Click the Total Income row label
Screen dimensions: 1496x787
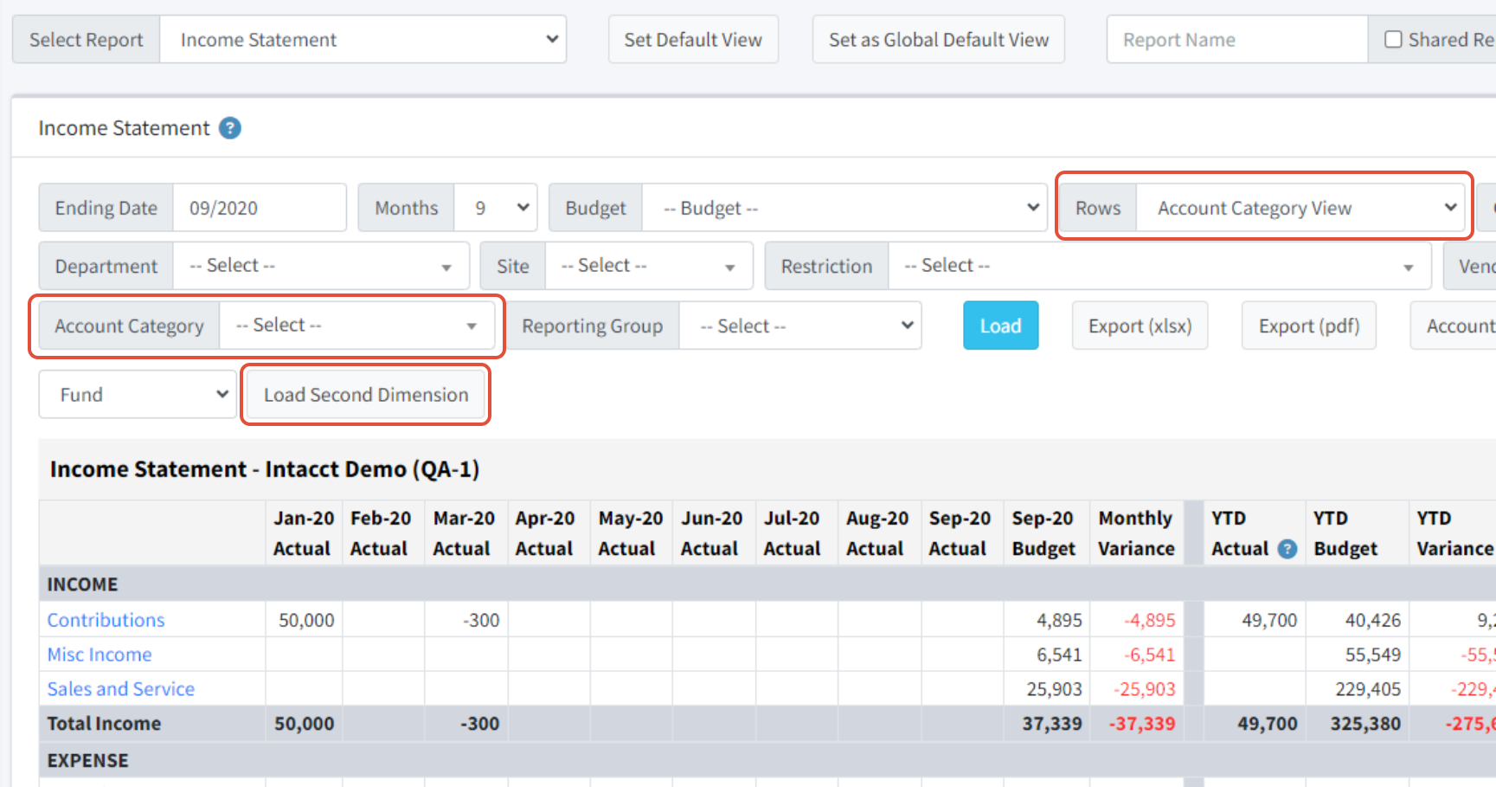(104, 724)
